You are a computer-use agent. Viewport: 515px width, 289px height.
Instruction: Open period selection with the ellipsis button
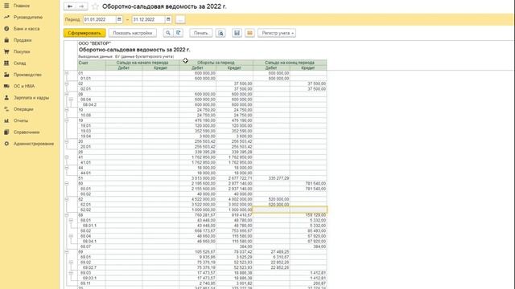coord(180,19)
